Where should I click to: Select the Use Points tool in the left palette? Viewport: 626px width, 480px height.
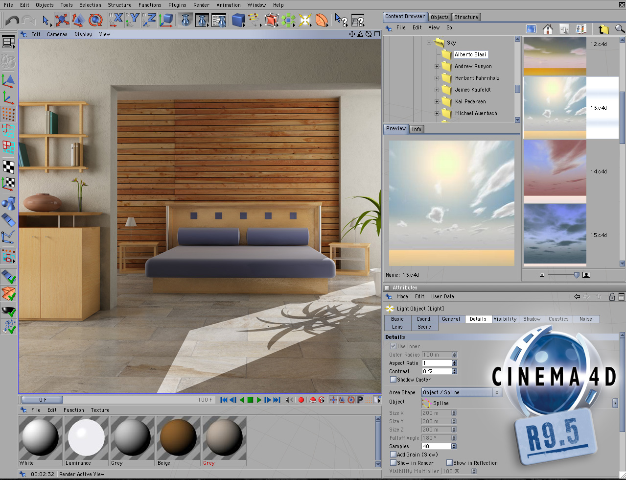coord(9,114)
